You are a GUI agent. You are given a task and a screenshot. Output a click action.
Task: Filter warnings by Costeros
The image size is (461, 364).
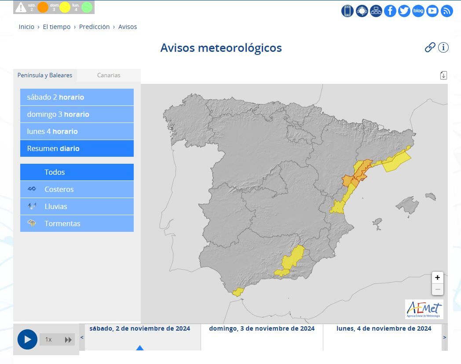77,189
